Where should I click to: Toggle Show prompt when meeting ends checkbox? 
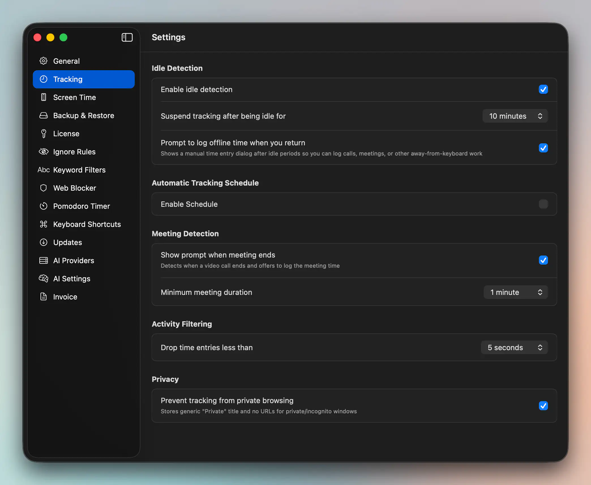point(543,260)
